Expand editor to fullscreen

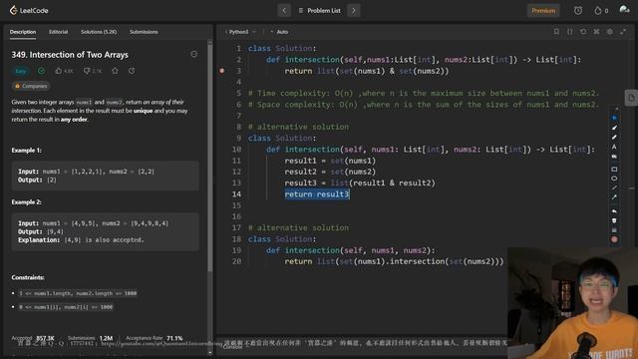[623, 32]
